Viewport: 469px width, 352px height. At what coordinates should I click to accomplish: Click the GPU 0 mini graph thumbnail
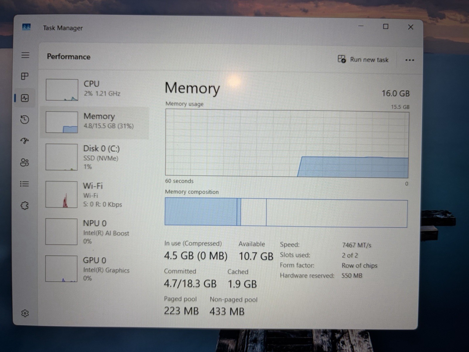[x=61, y=269]
